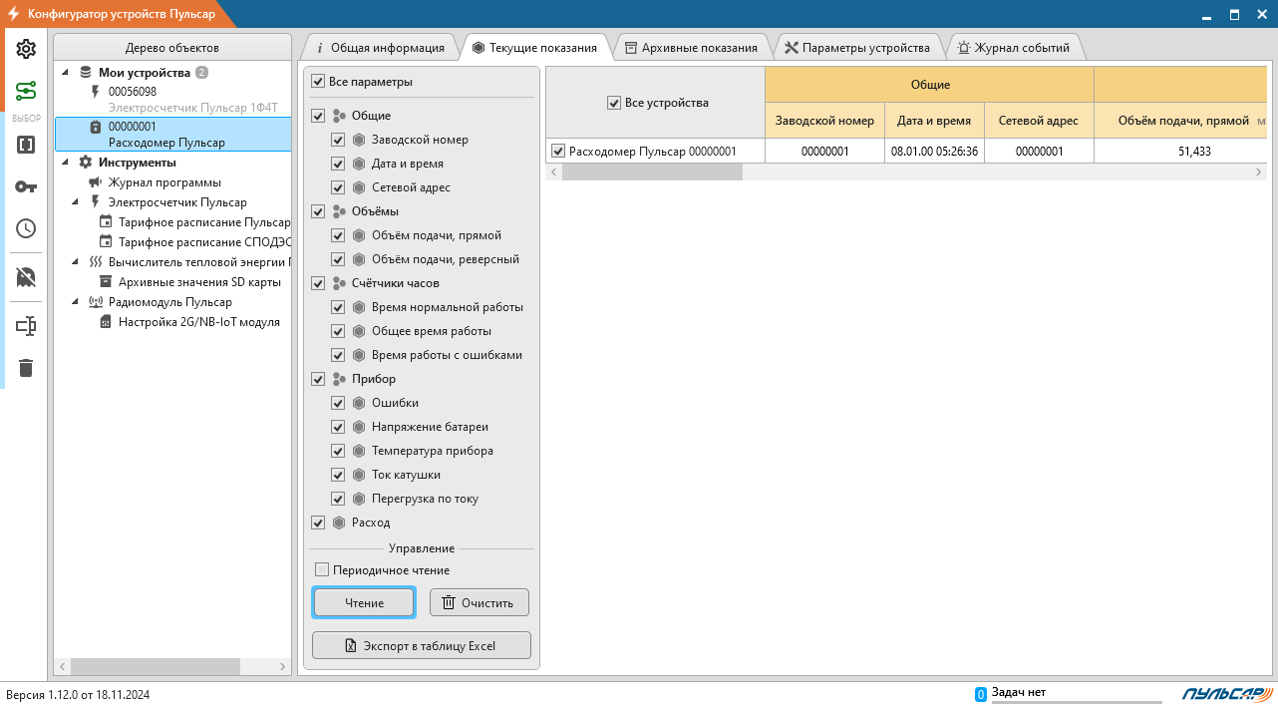1278x707 pixels.
Task: Select the green device-tree sidebar icon
Action: pyautogui.click(x=26, y=92)
